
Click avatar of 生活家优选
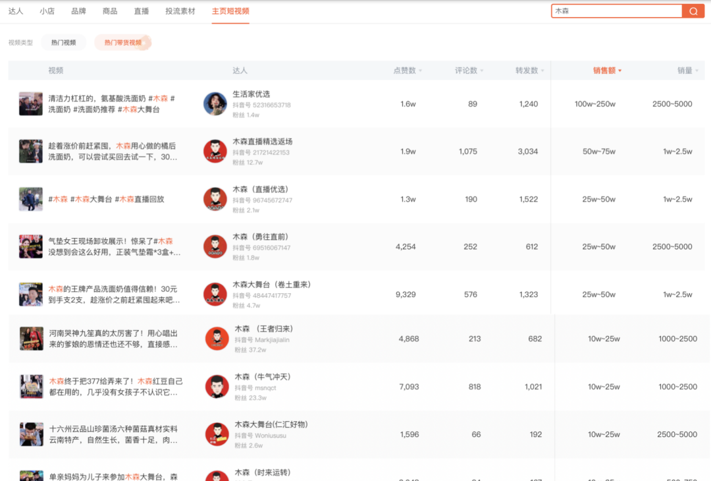point(215,104)
